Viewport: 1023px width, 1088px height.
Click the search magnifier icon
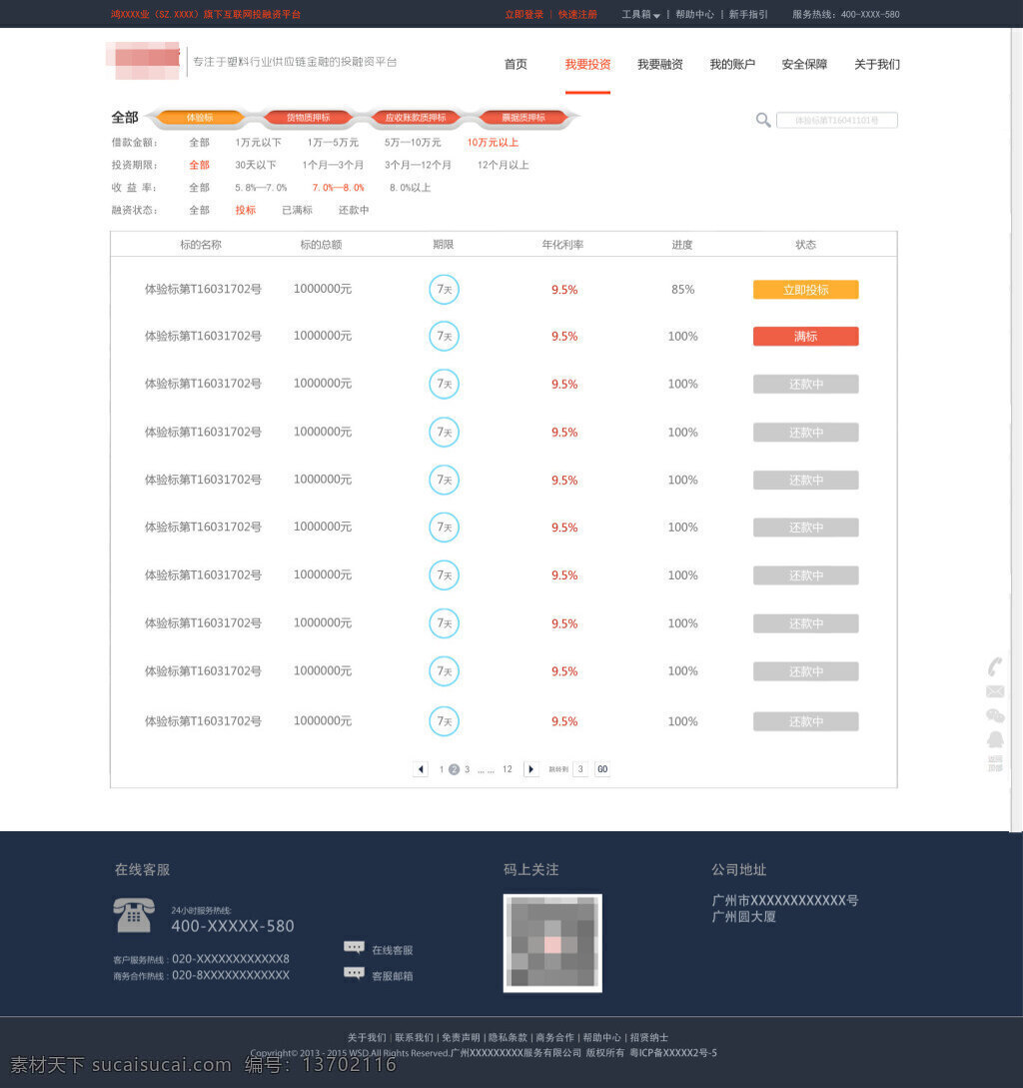(762, 120)
